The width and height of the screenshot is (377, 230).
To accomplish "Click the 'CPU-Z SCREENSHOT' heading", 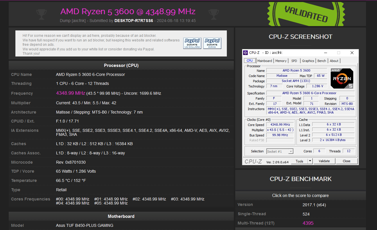I will pos(301,36).
